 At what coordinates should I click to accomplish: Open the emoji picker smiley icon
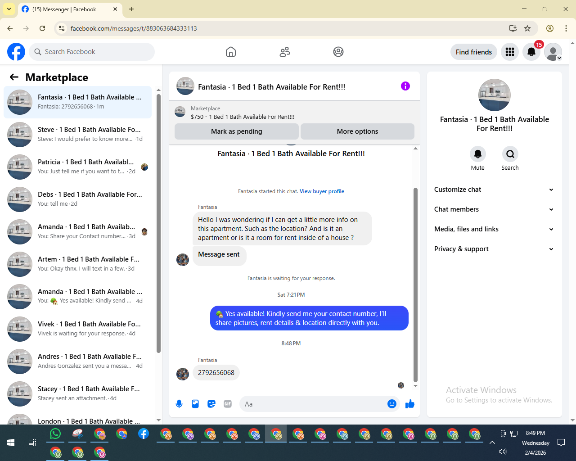tap(392, 404)
